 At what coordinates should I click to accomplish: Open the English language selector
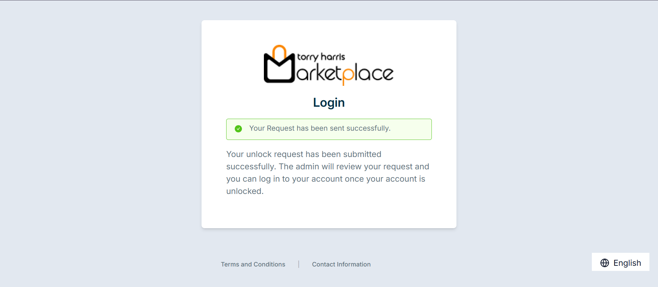(620, 262)
